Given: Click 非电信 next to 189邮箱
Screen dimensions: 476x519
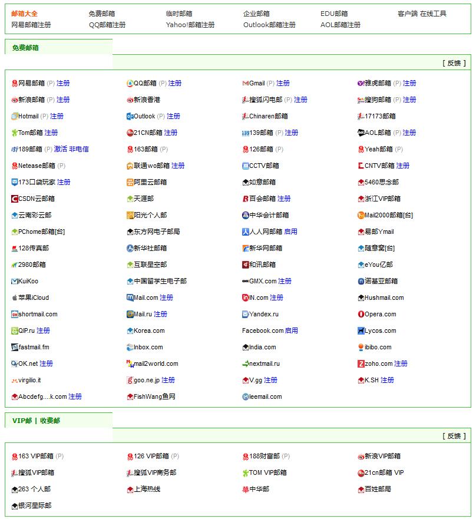Looking at the screenshot, I should pos(79,149).
